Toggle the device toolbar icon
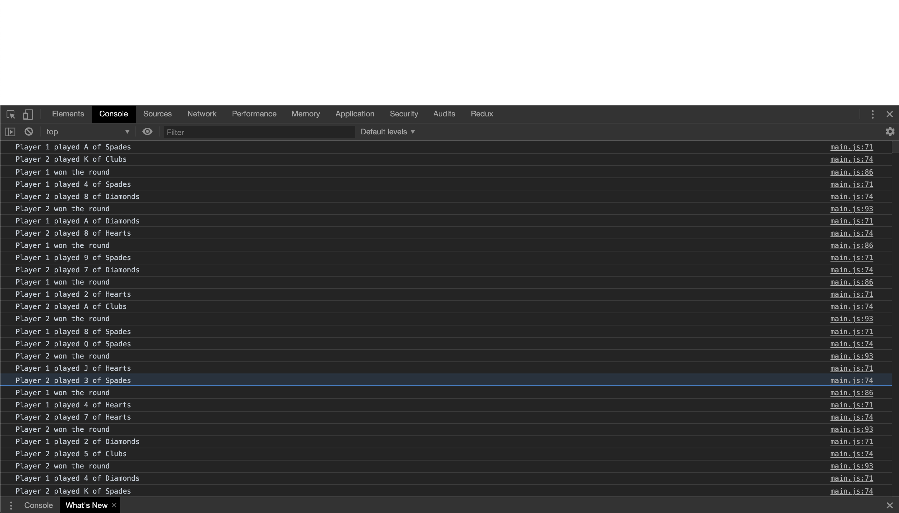Viewport: 899px width, 513px height. pos(27,114)
